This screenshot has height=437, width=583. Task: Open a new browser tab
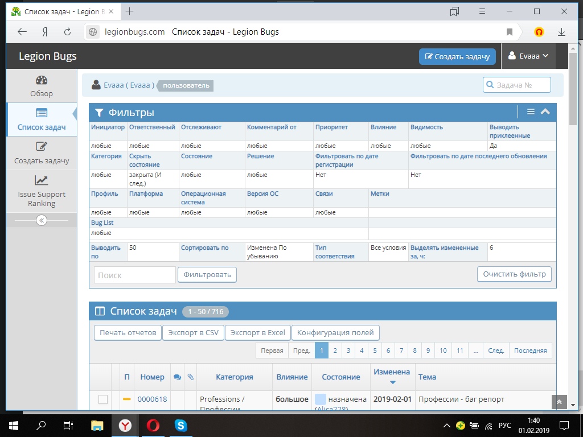click(129, 11)
